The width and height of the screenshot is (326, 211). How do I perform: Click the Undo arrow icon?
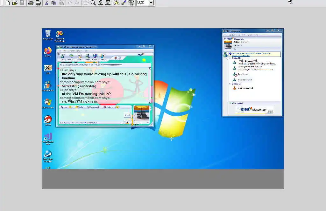point(70,3)
